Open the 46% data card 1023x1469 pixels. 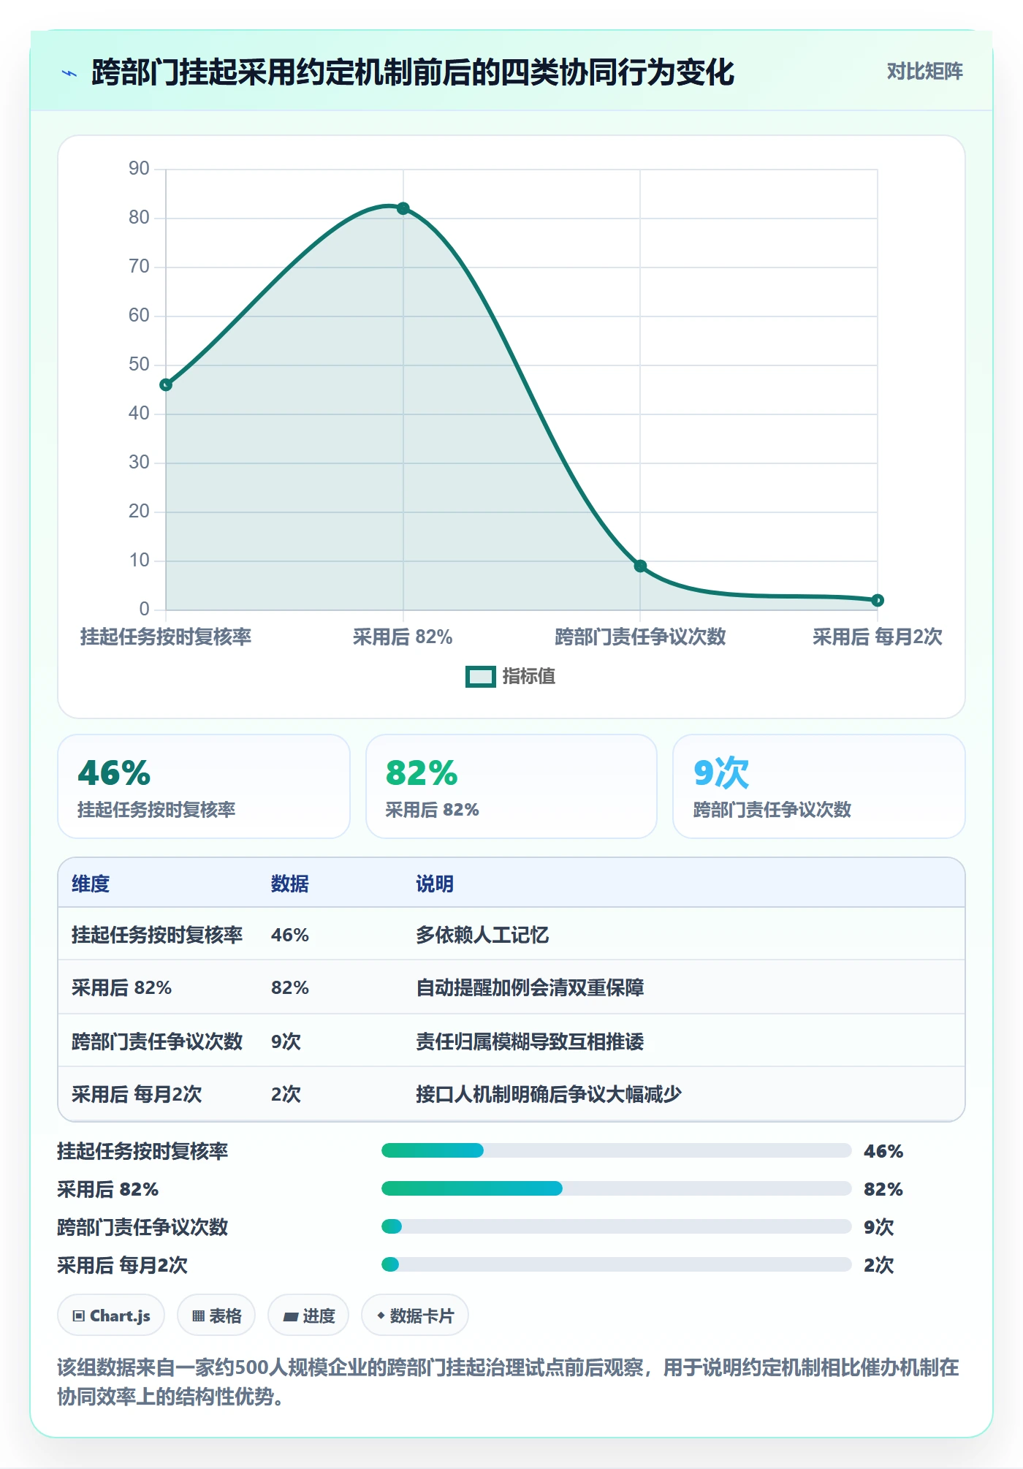(204, 786)
